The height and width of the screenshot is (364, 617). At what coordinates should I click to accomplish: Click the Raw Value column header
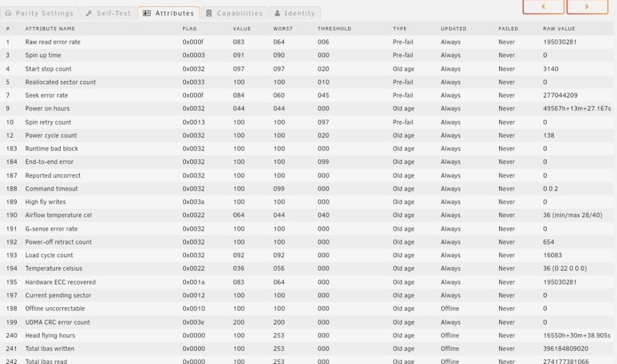(559, 29)
